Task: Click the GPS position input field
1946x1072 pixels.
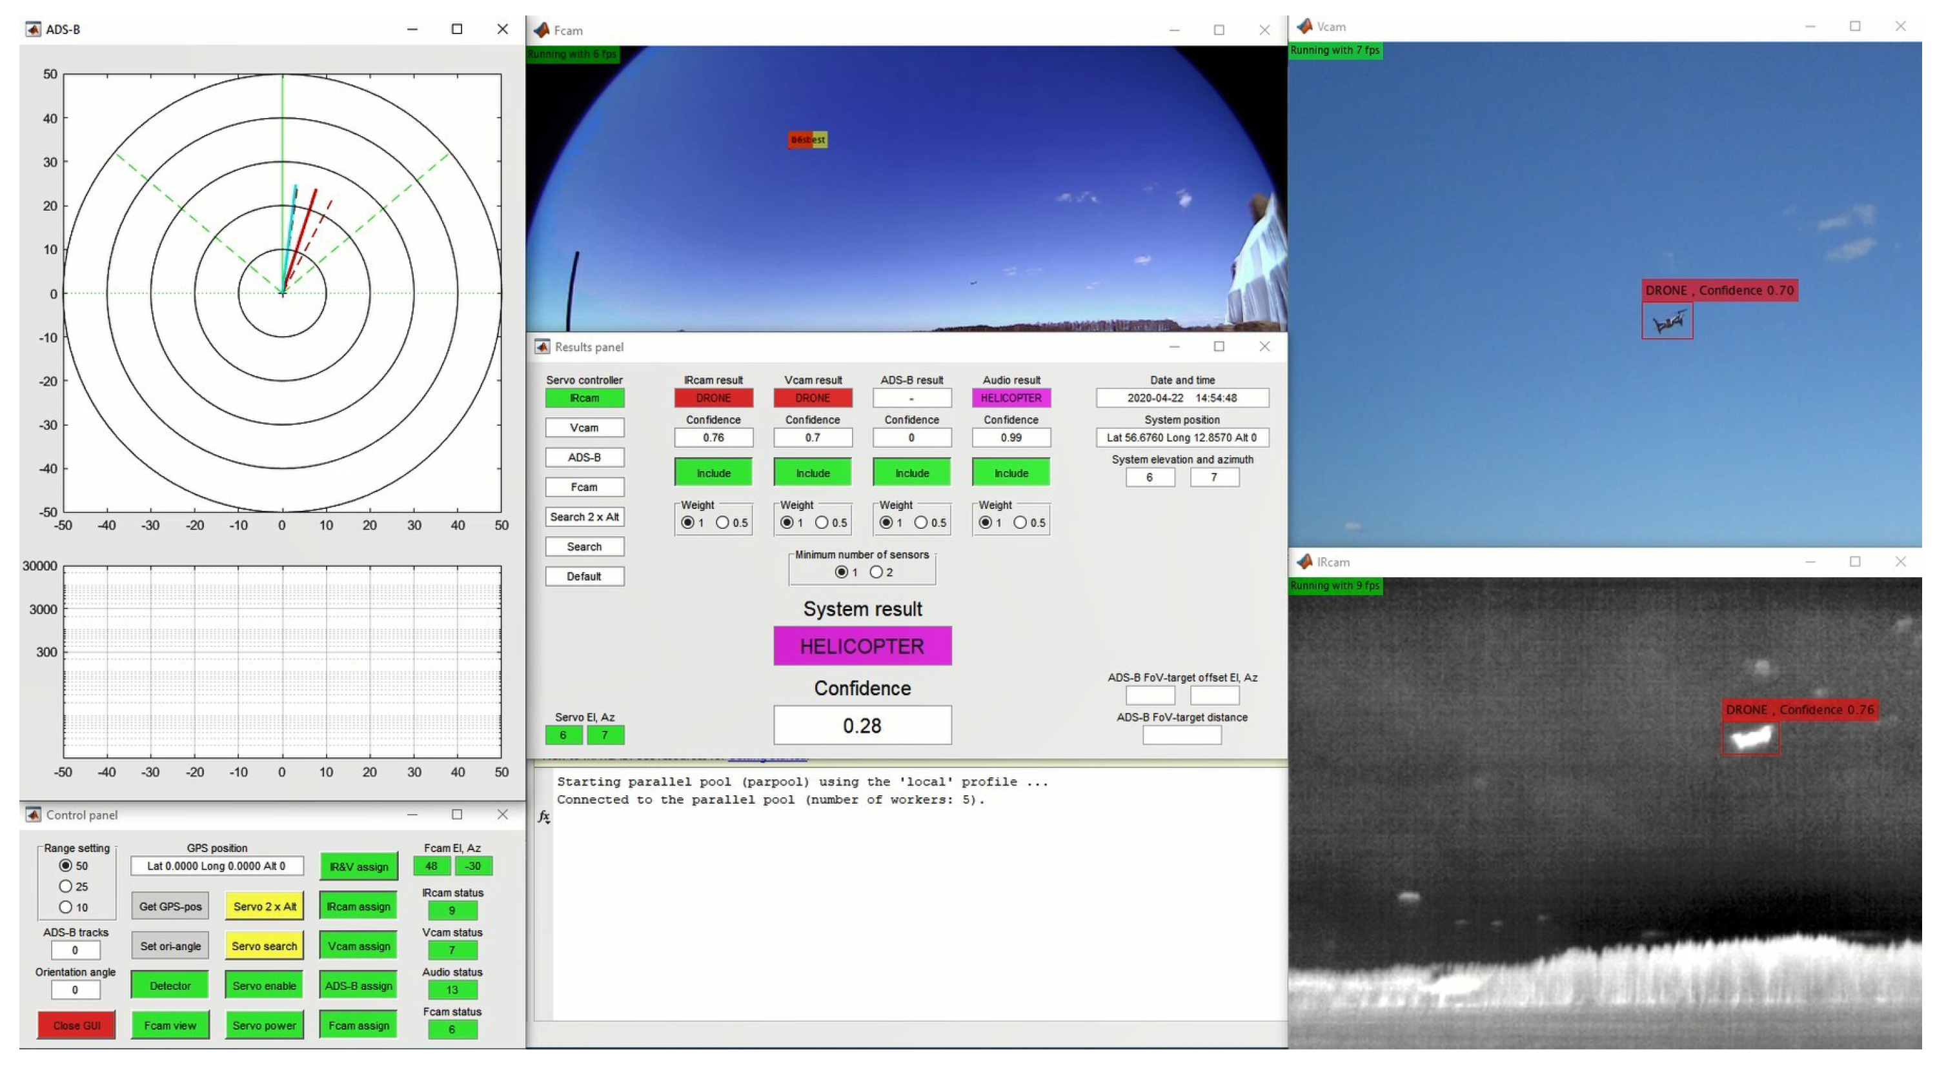Action: pyautogui.click(x=217, y=866)
